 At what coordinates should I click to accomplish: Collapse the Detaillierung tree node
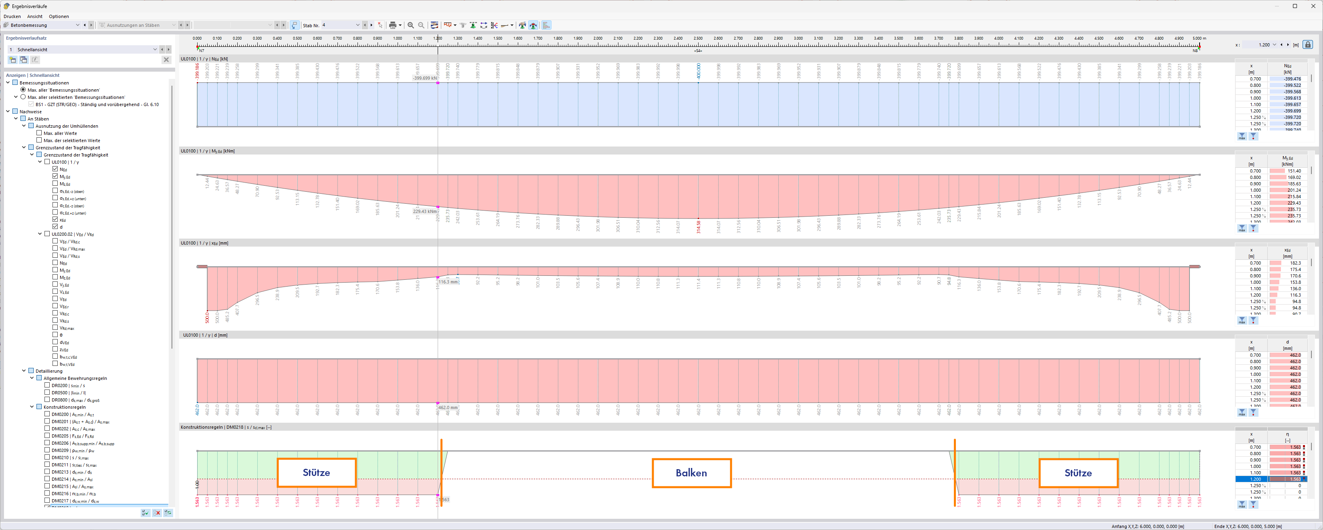(x=24, y=370)
